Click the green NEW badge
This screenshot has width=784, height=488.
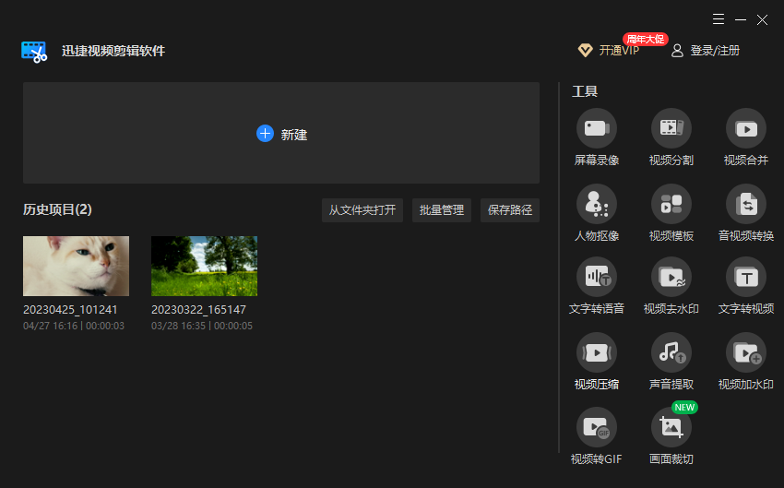(684, 408)
